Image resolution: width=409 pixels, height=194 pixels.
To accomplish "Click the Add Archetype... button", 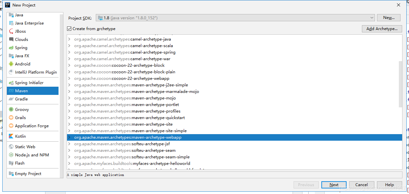I will pyautogui.click(x=382, y=29).
